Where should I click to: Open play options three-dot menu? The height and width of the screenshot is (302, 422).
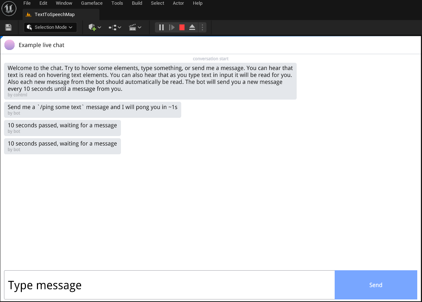click(x=202, y=27)
